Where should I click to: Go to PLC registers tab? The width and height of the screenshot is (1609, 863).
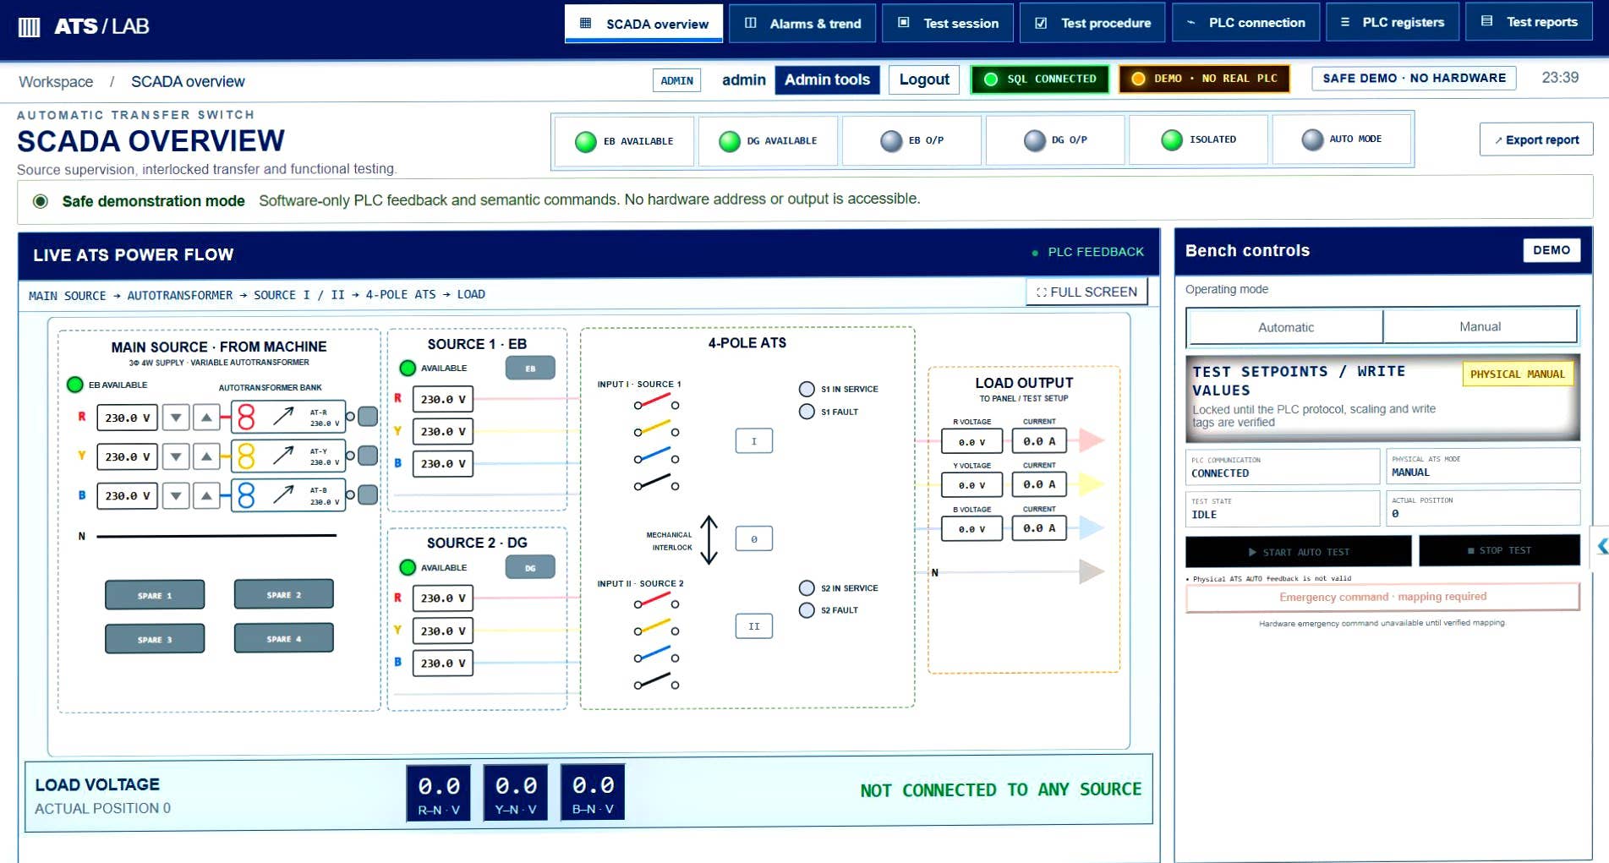click(x=1392, y=23)
